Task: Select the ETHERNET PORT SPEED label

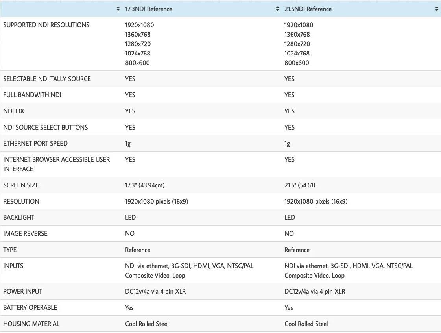Action: (35, 143)
